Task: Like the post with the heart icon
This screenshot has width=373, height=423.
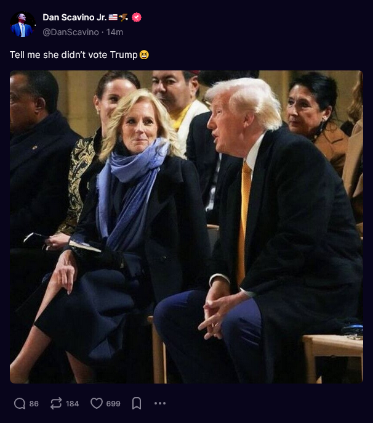Action: coord(97,403)
